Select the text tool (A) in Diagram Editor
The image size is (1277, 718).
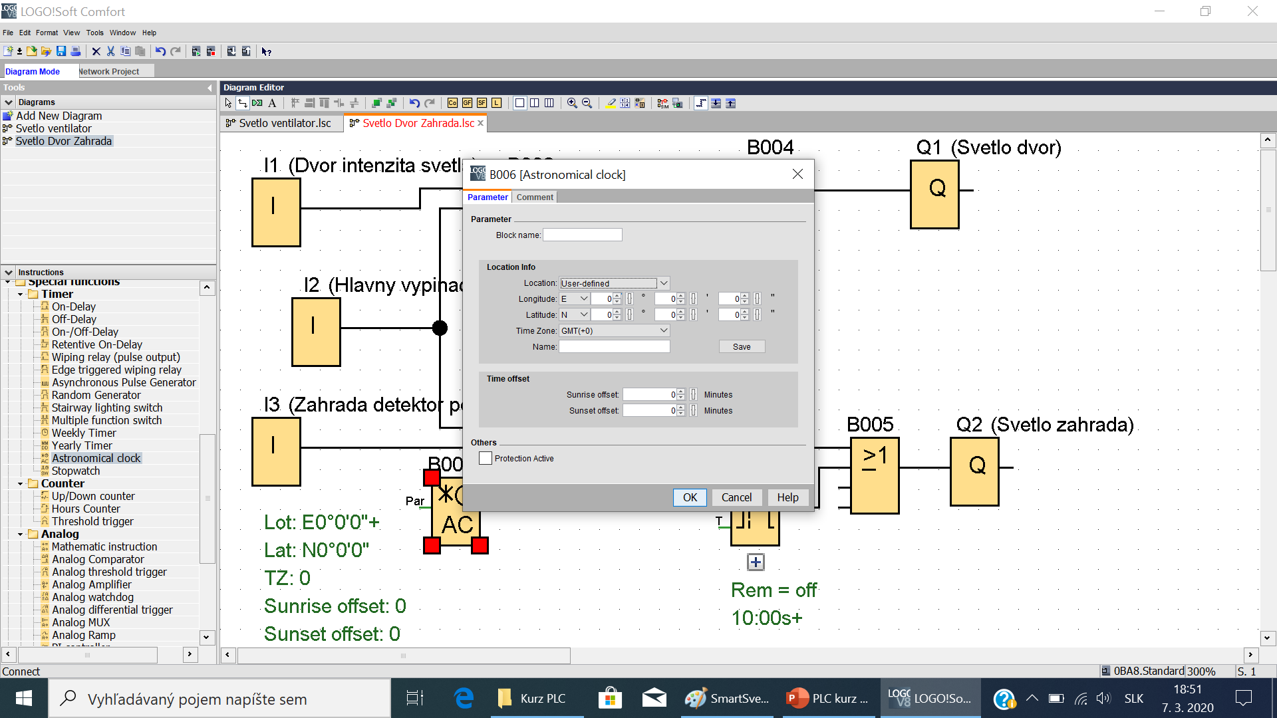coord(272,103)
